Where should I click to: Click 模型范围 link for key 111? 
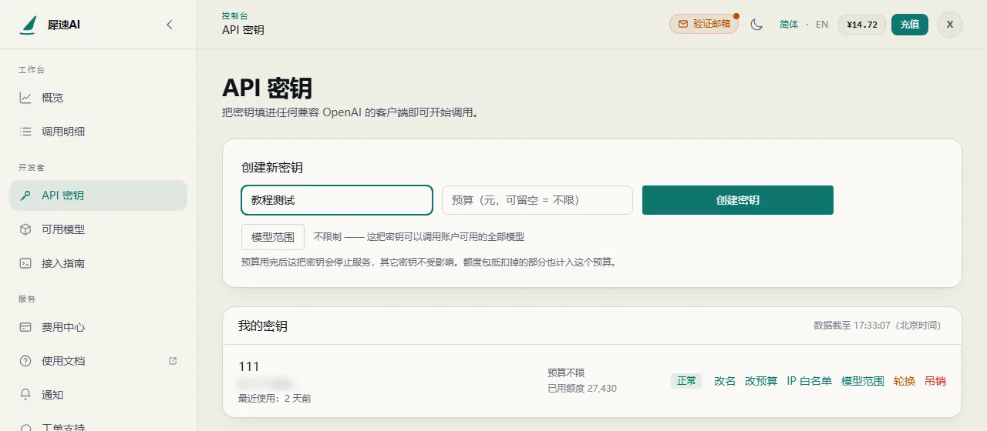[x=863, y=381]
